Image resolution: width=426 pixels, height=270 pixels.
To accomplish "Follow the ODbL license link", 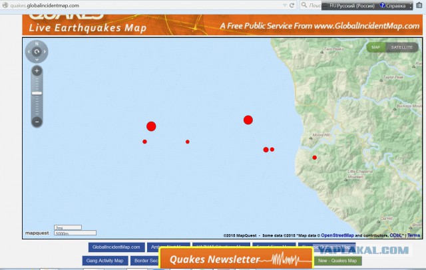I will click(396, 235).
